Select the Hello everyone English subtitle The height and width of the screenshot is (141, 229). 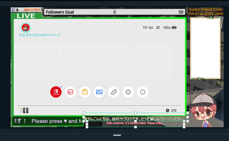click(134, 123)
